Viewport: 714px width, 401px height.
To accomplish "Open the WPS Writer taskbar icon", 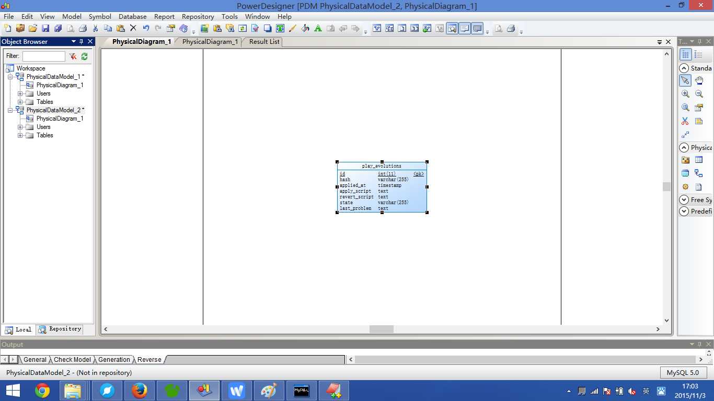I will pos(237,391).
